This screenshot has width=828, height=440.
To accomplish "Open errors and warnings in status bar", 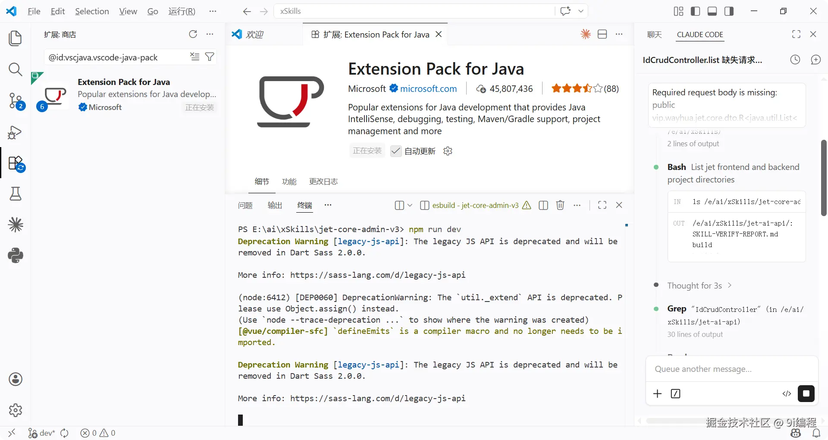I will (x=98, y=433).
